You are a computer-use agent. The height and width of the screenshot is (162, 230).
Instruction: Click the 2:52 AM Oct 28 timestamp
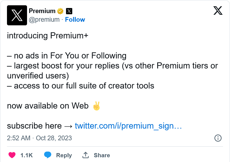tap(39, 138)
